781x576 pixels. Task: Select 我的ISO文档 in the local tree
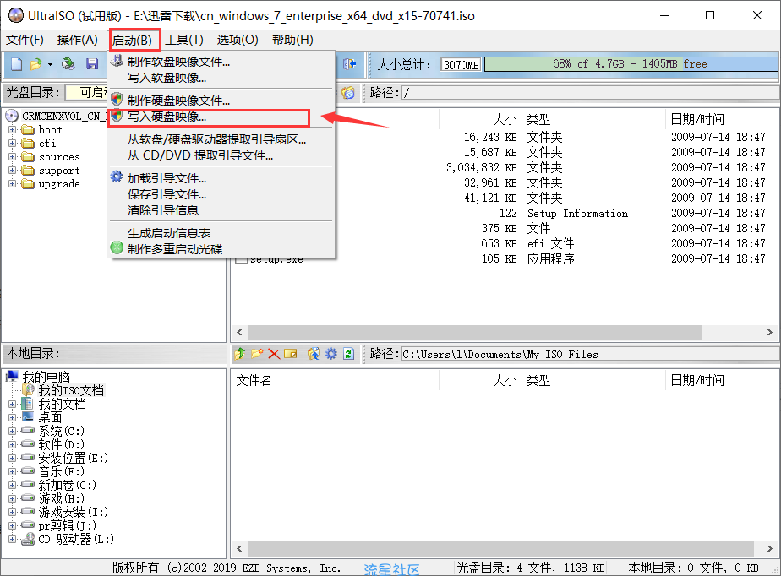pyautogui.click(x=71, y=390)
